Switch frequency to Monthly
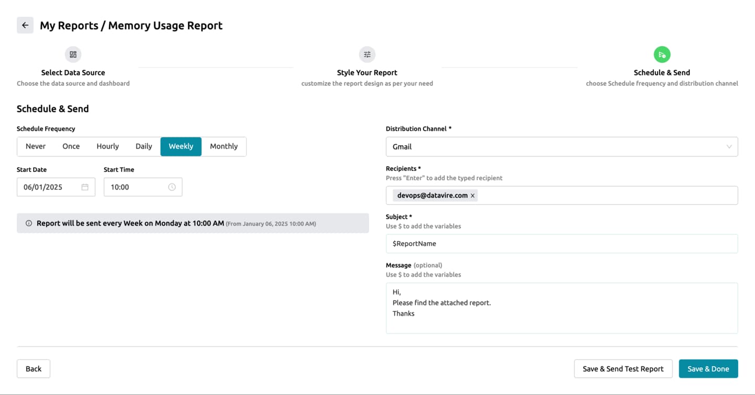The image size is (755, 395). click(224, 146)
